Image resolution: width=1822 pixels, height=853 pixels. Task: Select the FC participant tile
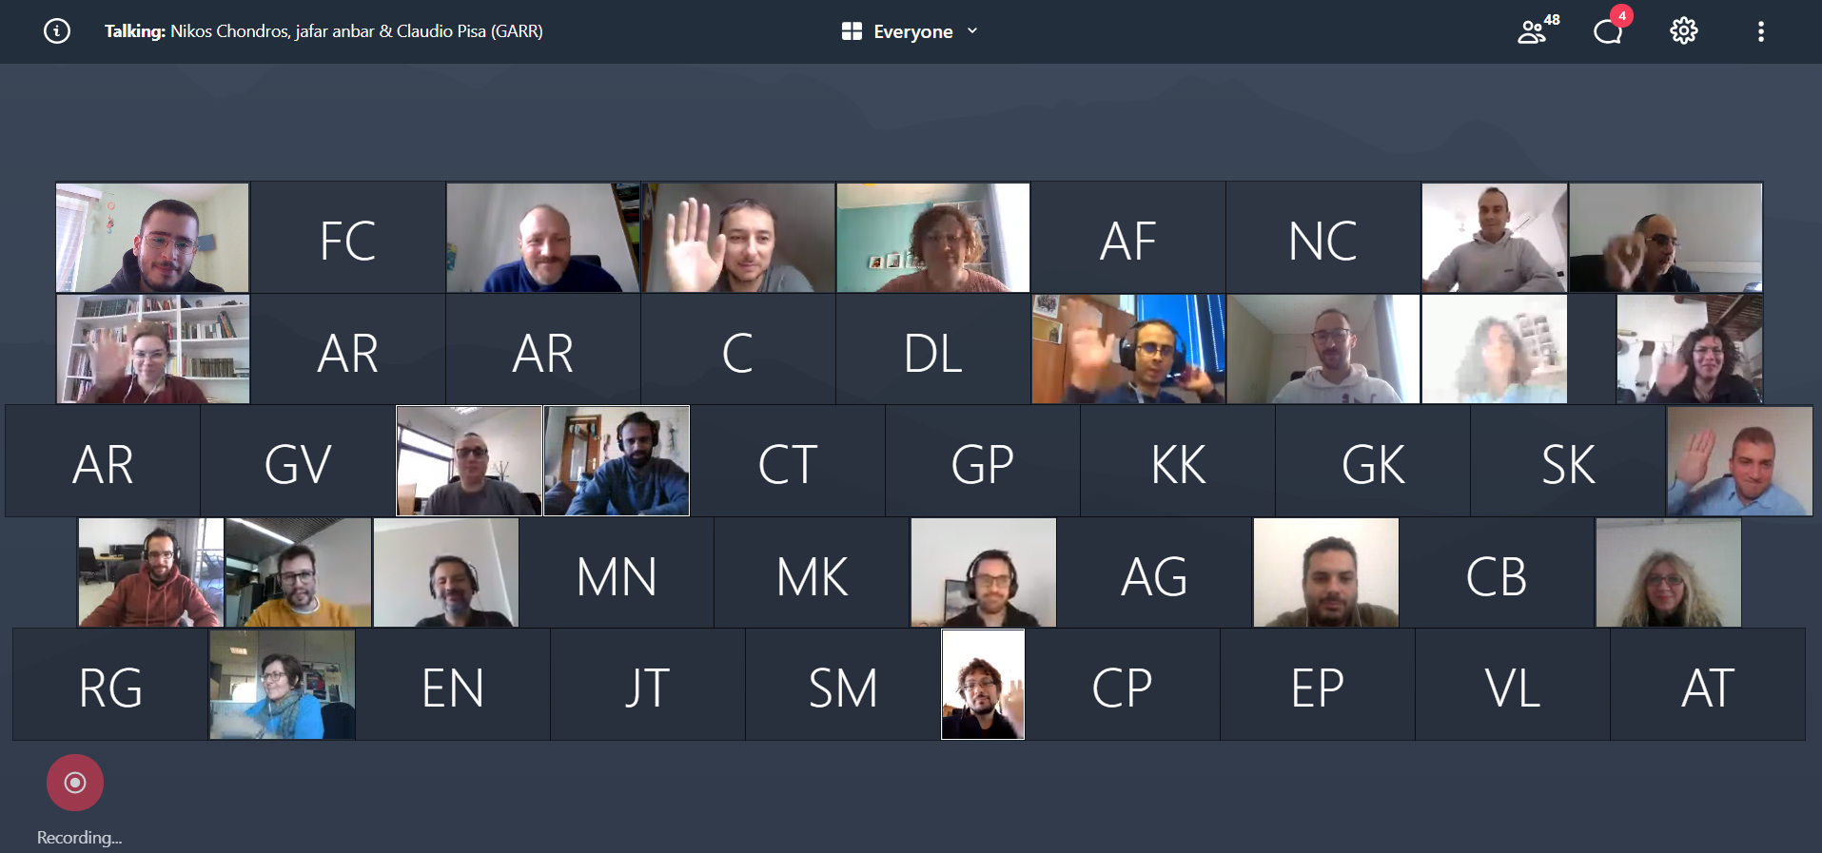(x=348, y=238)
